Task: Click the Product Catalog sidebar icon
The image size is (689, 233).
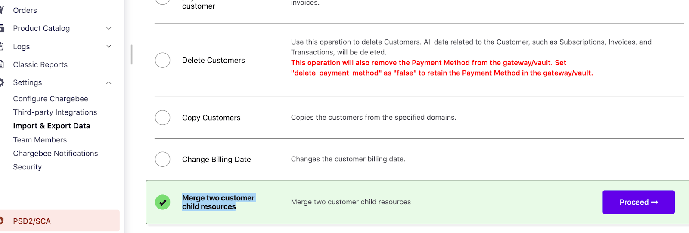Action: coord(2,28)
